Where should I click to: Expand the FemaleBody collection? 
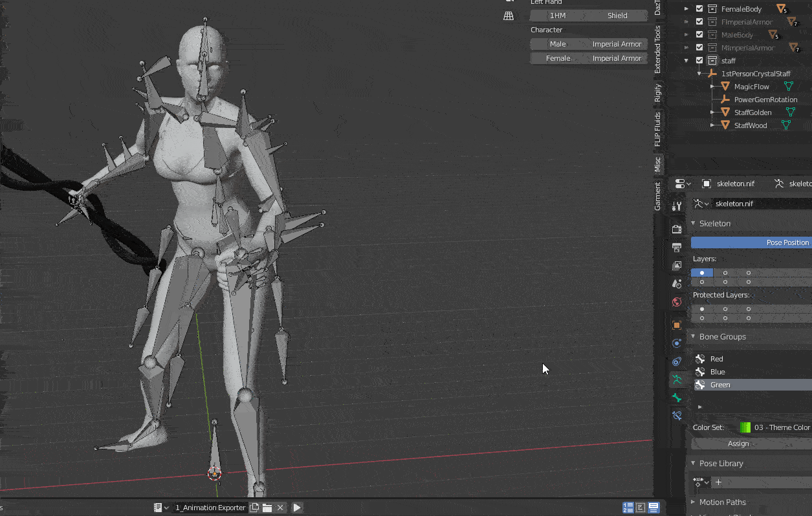(686, 9)
